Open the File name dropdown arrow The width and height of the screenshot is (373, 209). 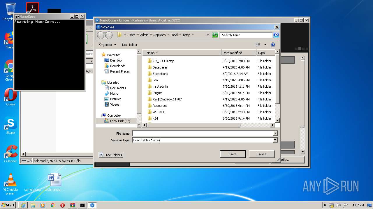(x=275, y=134)
